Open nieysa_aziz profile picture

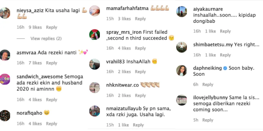point(5,13)
